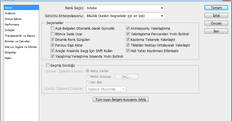Open the Arabirim preferences section
The image size is (232, 121).
click(10, 13)
